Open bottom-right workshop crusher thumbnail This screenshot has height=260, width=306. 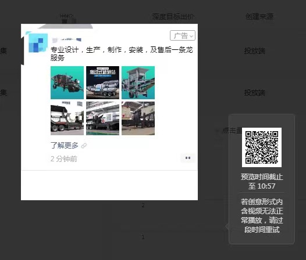[138, 118]
